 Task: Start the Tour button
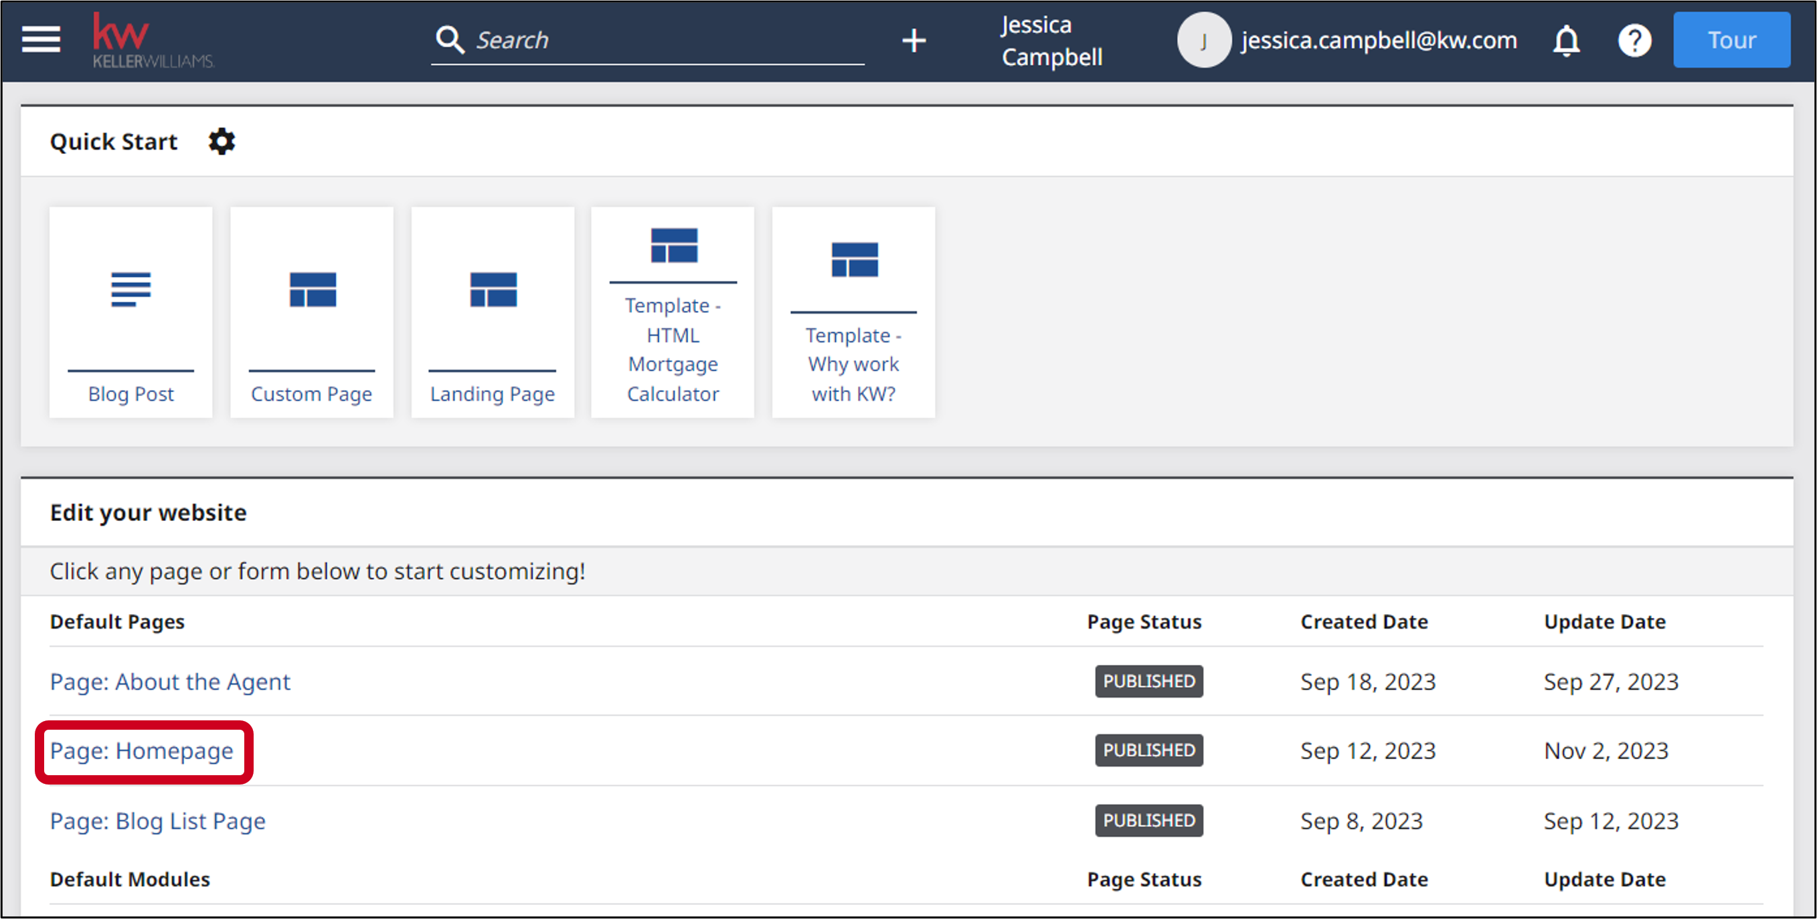[1731, 40]
